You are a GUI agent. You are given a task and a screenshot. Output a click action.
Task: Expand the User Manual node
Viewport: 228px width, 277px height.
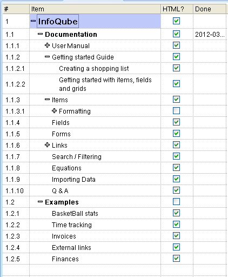click(47, 45)
